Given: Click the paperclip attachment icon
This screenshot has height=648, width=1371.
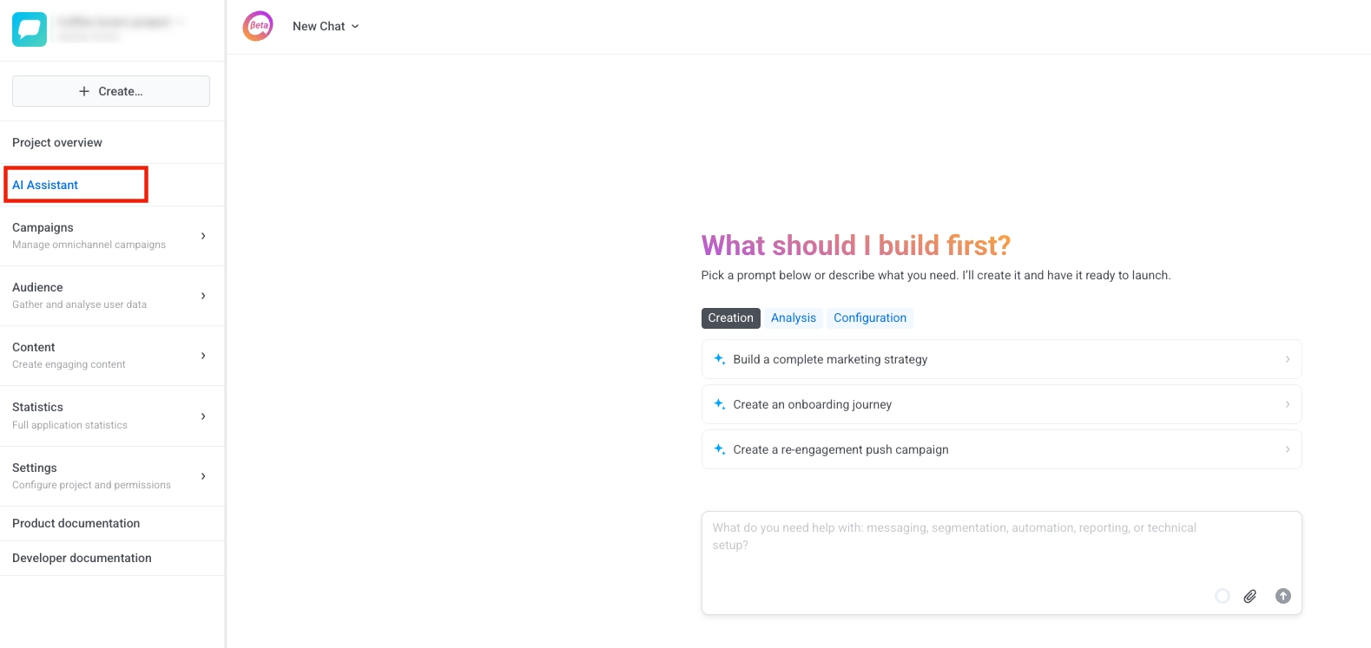Looking at the screenshot, I should (x=1250, y=596).
